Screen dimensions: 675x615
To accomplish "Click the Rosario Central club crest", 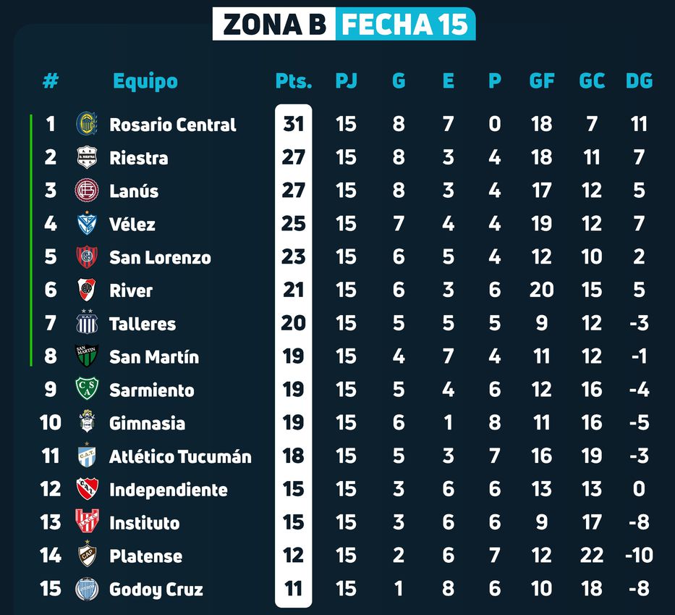I will pos(87,124).
